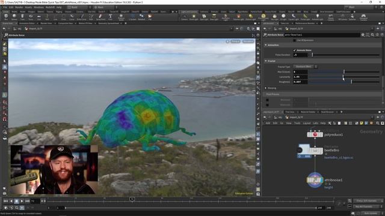
Task: Select the Font shelf tool
Action: point(110,17)
